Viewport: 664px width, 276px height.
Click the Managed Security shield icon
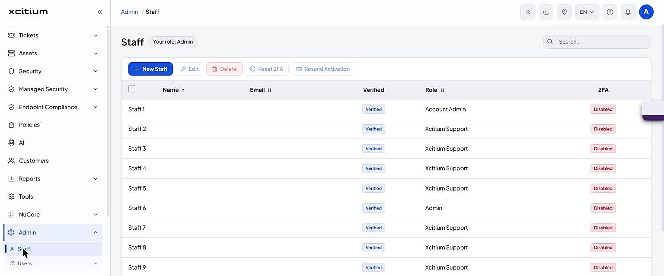[12, 89]
